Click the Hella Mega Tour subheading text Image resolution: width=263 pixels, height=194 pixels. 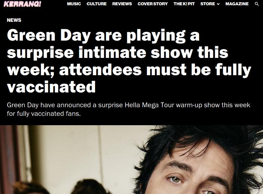coord(128,105)
